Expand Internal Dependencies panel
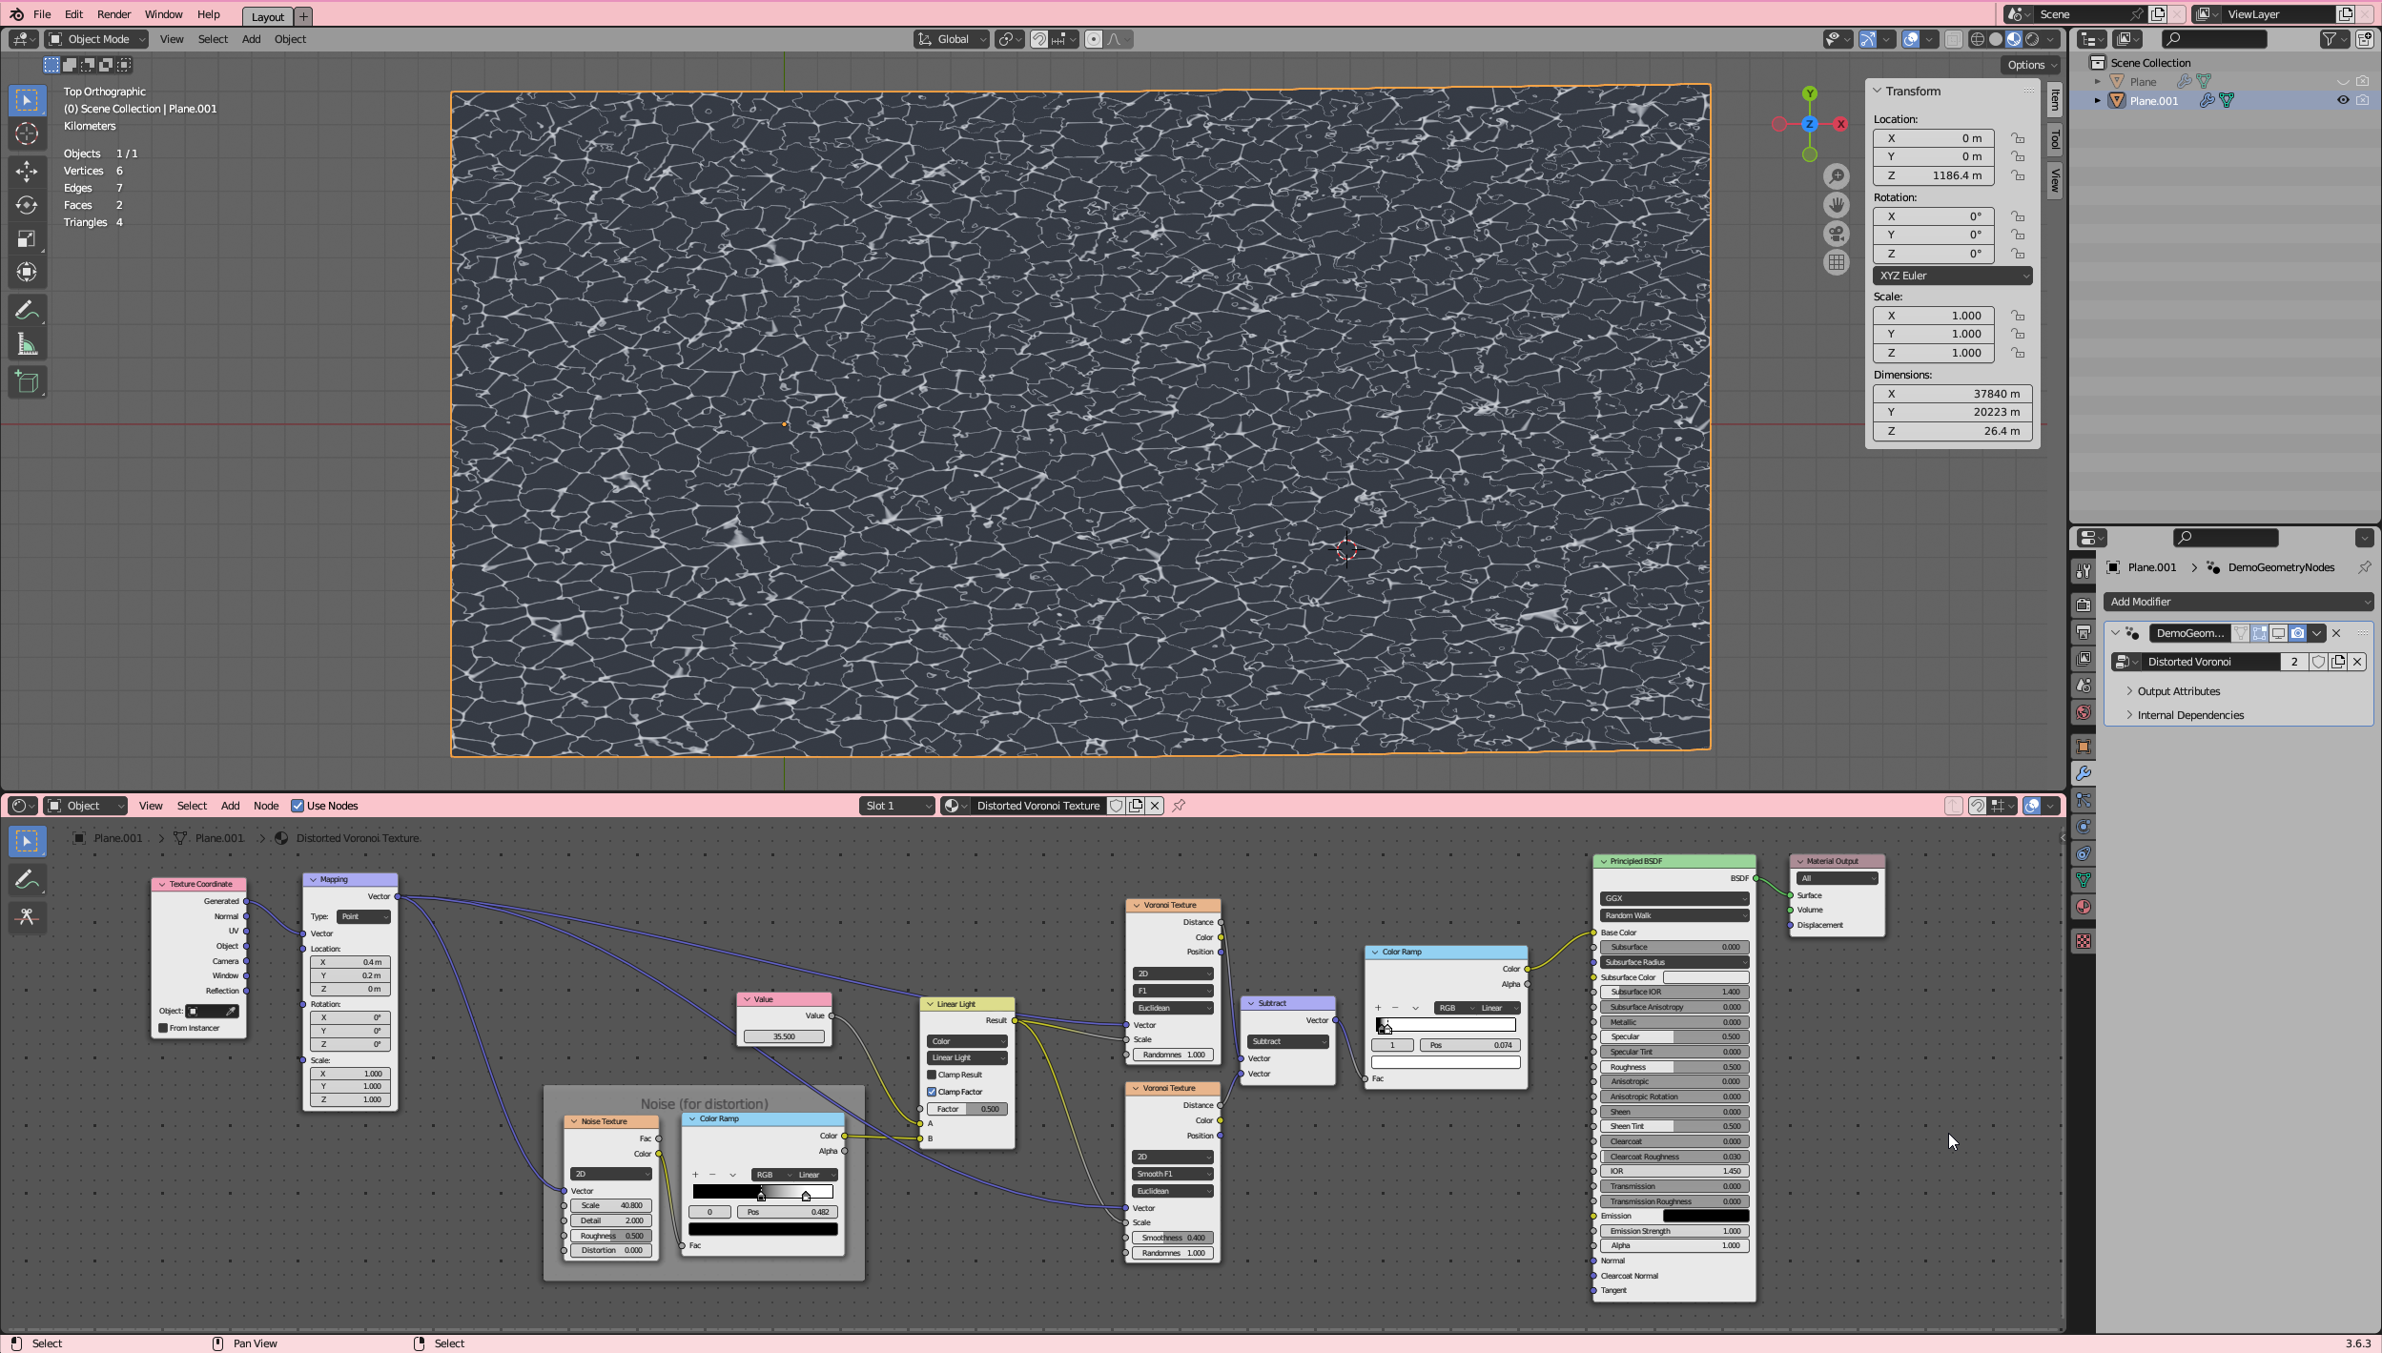The width and height of the screenshot is (2382, 1353). 2189,715
